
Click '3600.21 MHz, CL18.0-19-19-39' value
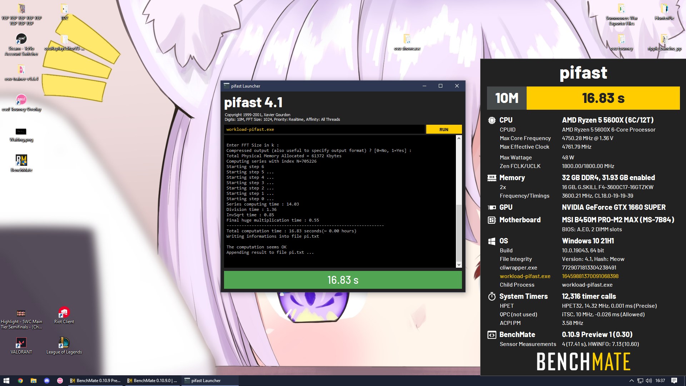(x=597, y=196)
